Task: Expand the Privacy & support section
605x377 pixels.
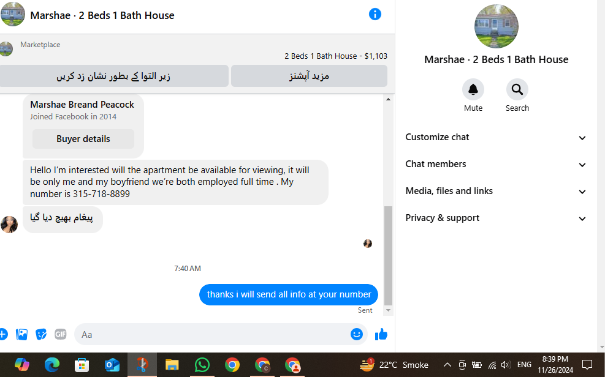Action: pos(496,218)
